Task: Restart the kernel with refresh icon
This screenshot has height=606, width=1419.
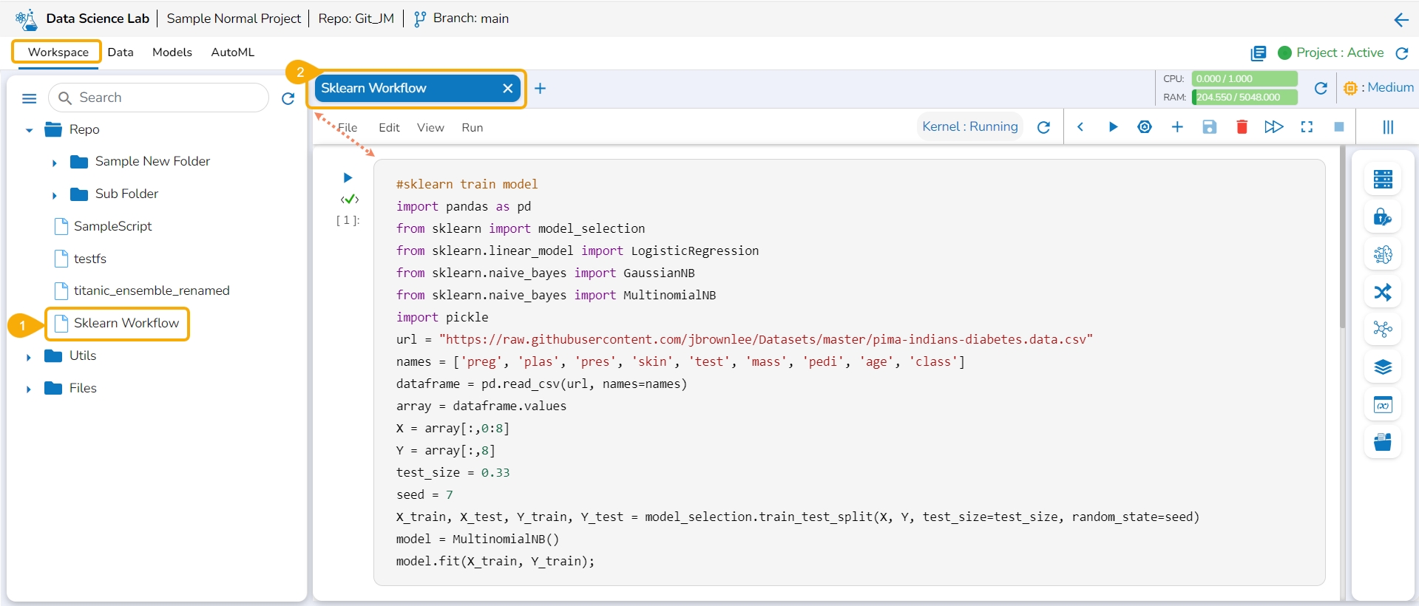Action: (1043, 127)
